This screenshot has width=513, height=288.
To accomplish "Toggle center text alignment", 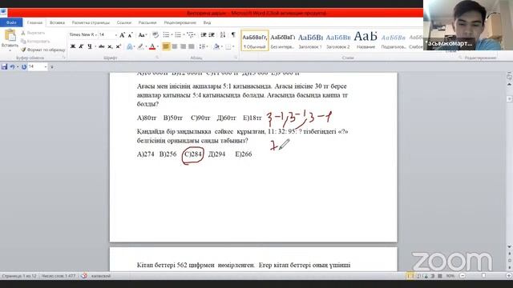I will click(x=175, y=46).
